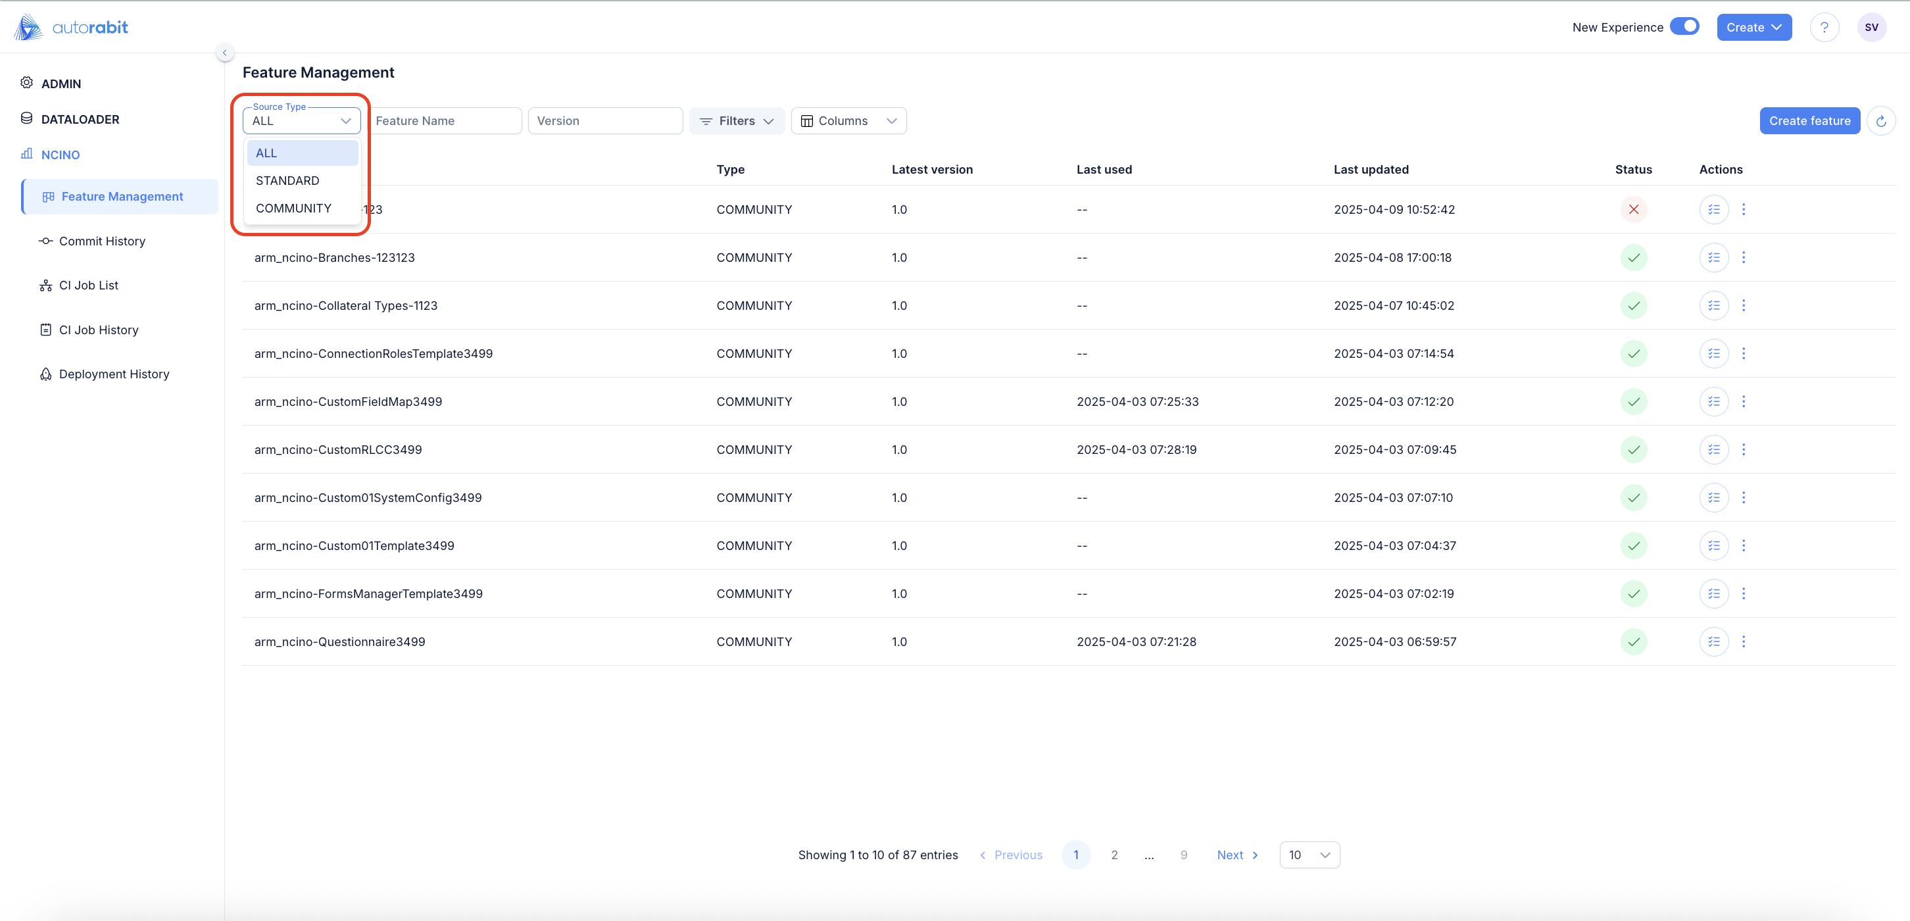The width and height of the screenshot is (1910, 921).
Task: Open the page size dropdown showing 10
Action: [1309, 855]
